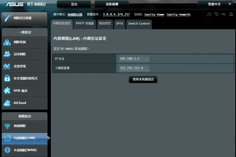The width and height of the screenshot is (236, 157).
Task: Open USB application puzzle-piece icon
Action: pyautogui.click(x=7, y=91)
